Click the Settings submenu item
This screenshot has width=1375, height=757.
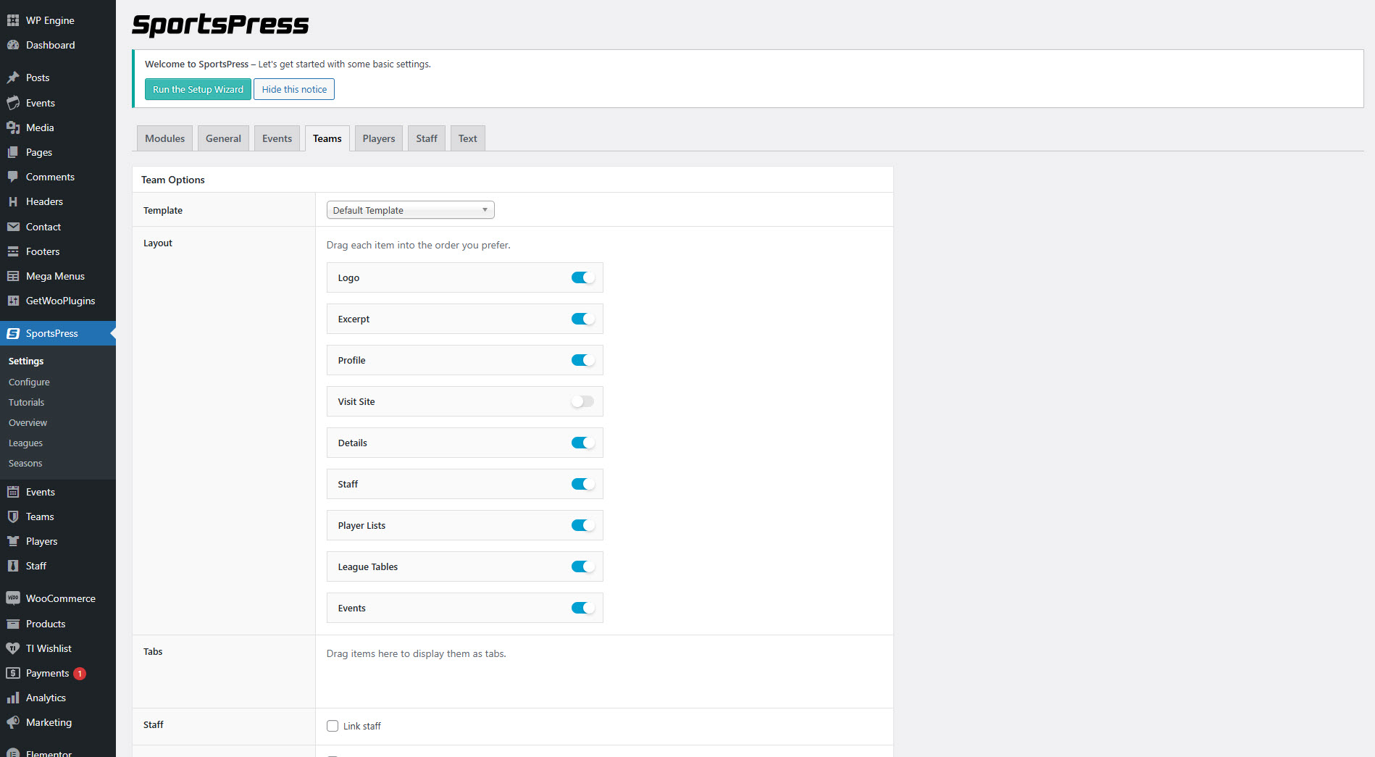[x=26, y=361]
